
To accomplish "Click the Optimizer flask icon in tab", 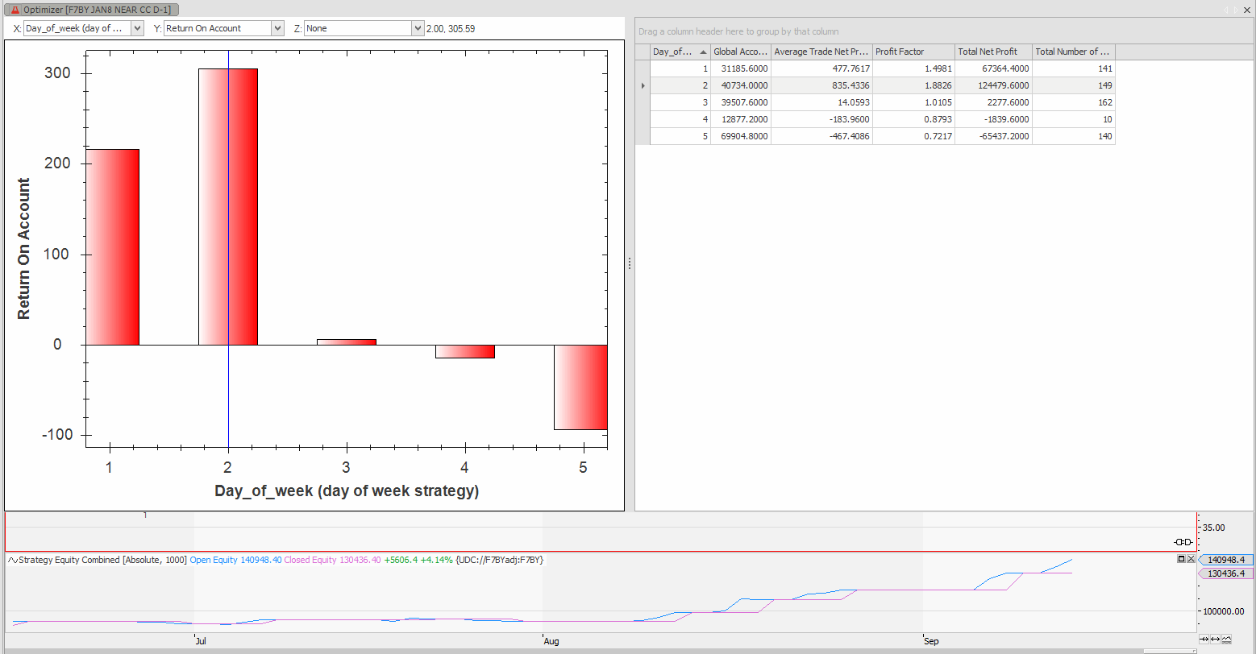I will 15,9.
